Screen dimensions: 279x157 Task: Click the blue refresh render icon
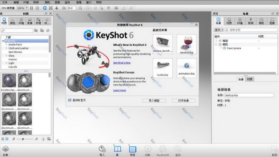45,8
